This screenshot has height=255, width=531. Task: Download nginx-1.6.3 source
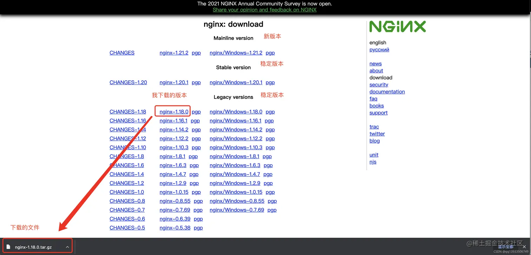[x=173, y=165]
